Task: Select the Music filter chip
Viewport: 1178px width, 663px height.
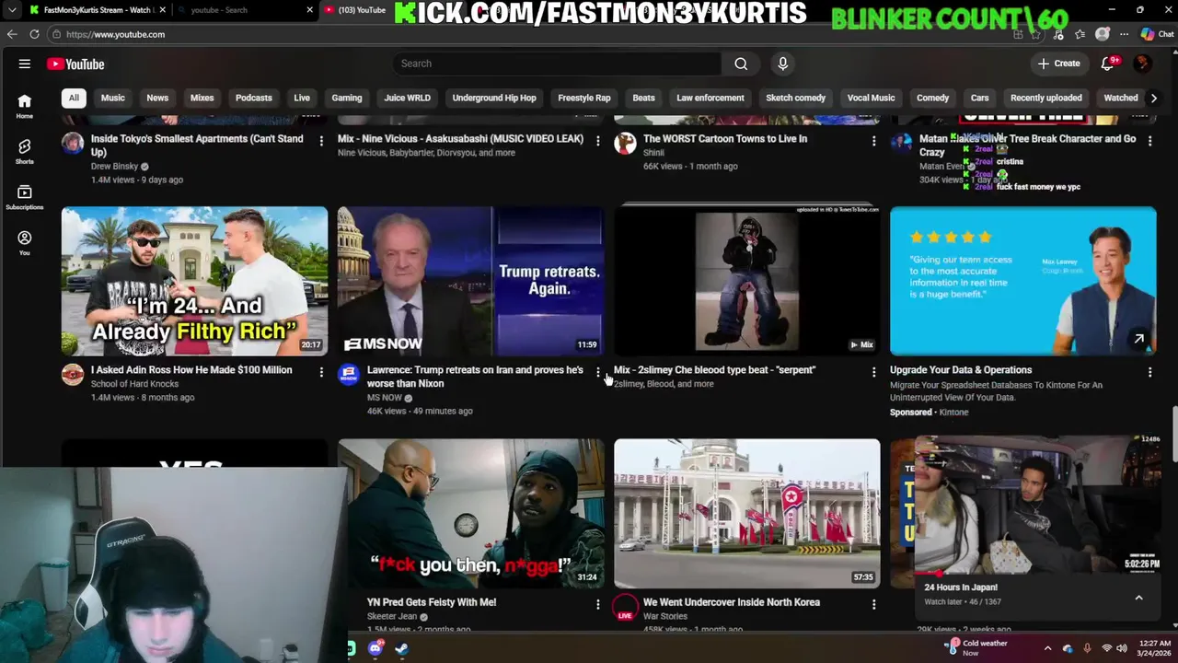Action: coord(112,98)
